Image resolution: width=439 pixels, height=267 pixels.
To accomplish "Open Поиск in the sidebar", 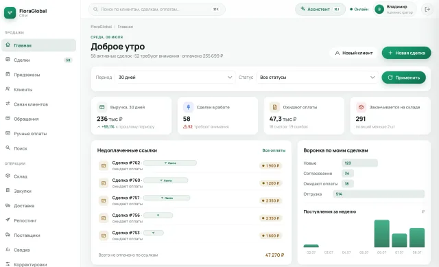I will pos(38,148).
